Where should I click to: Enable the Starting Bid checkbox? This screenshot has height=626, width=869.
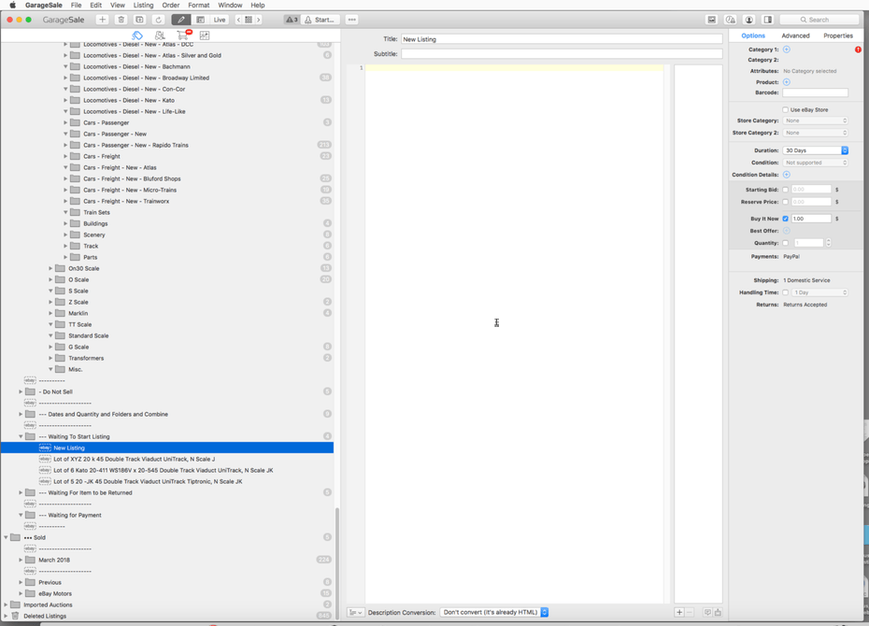[785, 190]
